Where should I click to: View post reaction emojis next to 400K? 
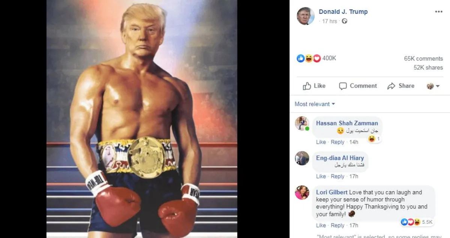pos(309,58)
